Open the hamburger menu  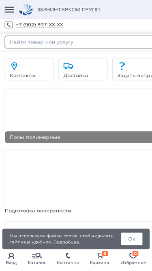(x=9, y=9)
